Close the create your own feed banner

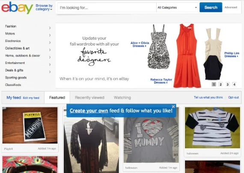[x=173, y=106]
